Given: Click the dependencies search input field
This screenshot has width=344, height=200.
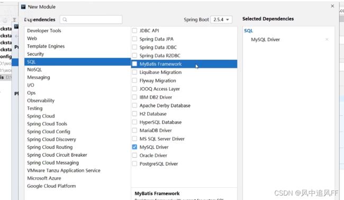Looking at the screenshot, I should tap(91, 20).
